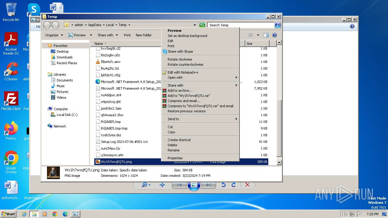
Task: Open Firefox desktop icon
Action: (x=11, y=130)
